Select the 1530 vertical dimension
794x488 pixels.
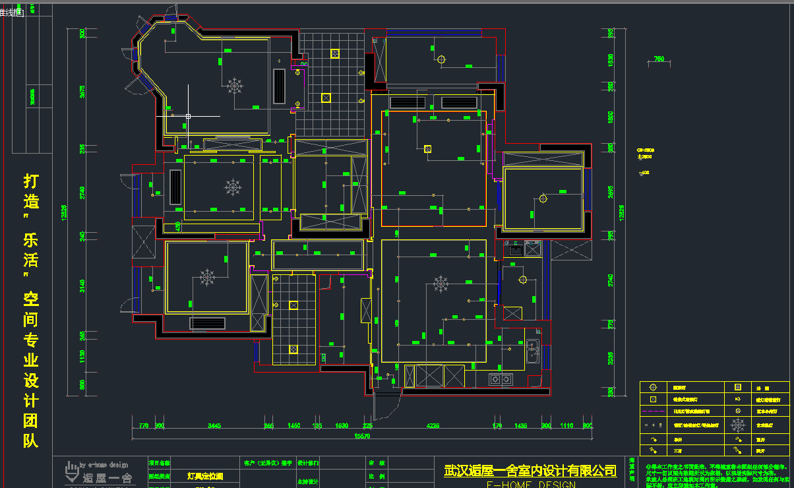[x=611, y=61]
